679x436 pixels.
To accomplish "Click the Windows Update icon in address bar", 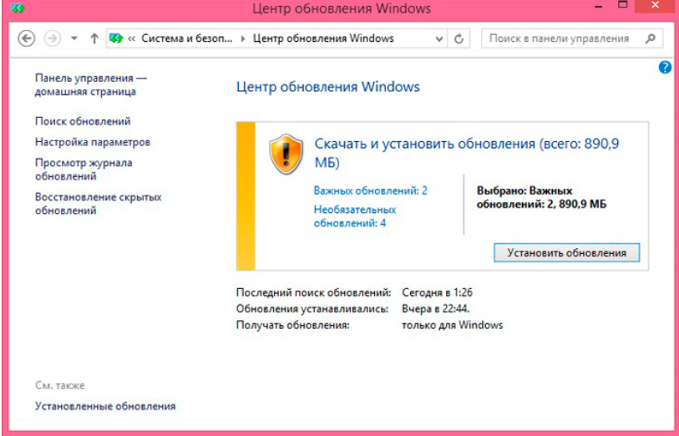I will (x=116, y=38).
